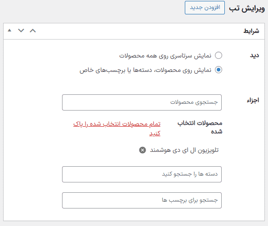Image resolution: width=268 pixels, height=226 pixels.
Task: Focus the دسته ها را جستجو کنید field
Action: click(142, 174)
